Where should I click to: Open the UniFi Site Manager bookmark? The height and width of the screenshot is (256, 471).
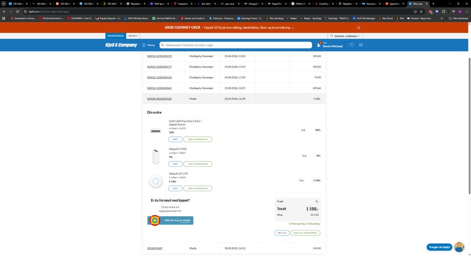tap(364, 18)
